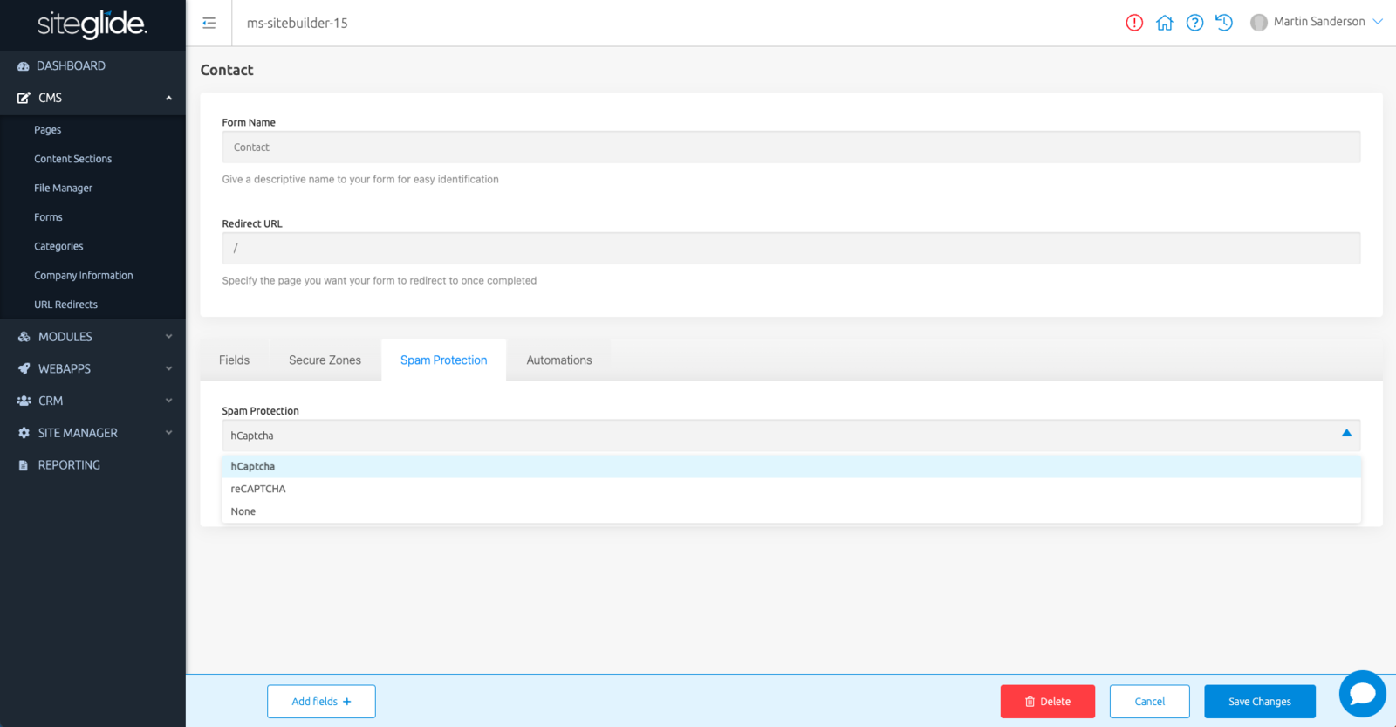Open File Manager in the sidebar
Screen dimensions: 1396x727
pyautogui.click(x=63, y=189)
